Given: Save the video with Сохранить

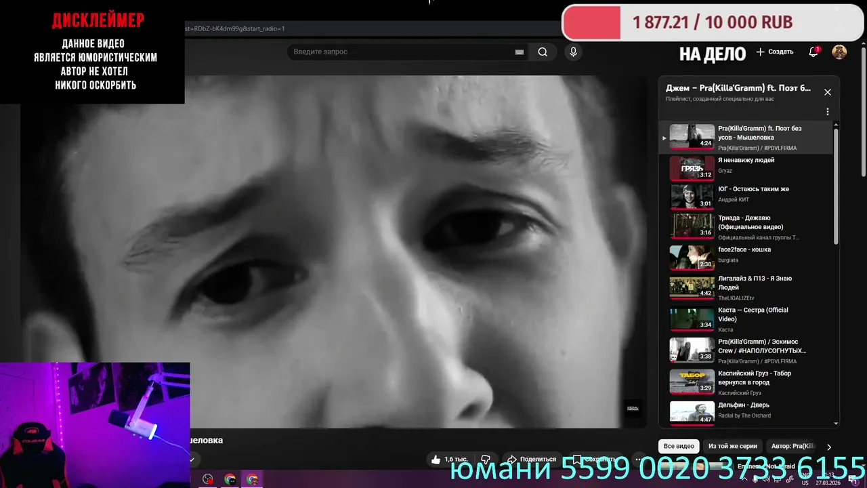Looking at the screenshot, I should tap(594, 459).
